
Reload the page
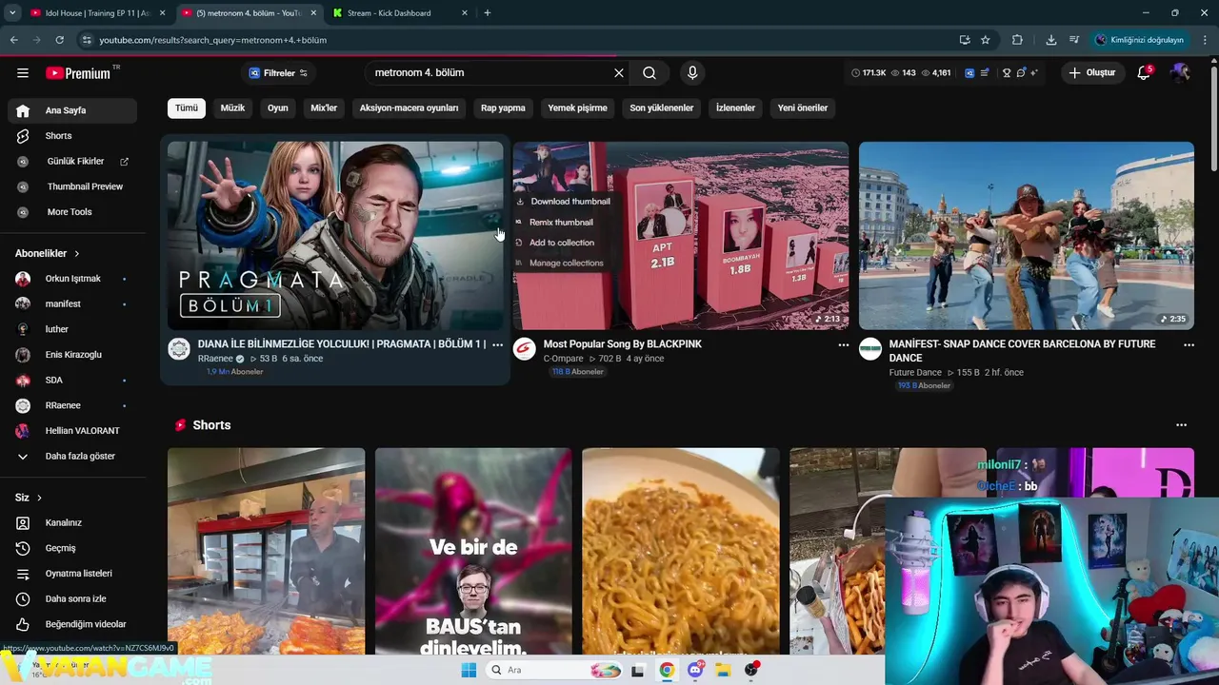59,40
